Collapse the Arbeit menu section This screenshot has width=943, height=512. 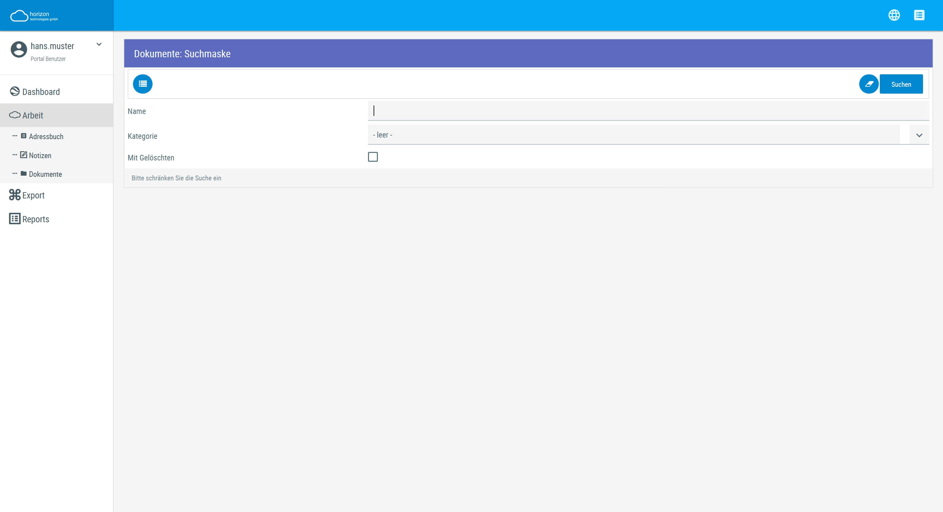pyautogui.click(x=33, y=115)
